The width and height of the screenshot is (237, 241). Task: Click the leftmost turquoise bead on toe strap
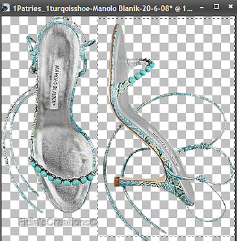point(33,164)
